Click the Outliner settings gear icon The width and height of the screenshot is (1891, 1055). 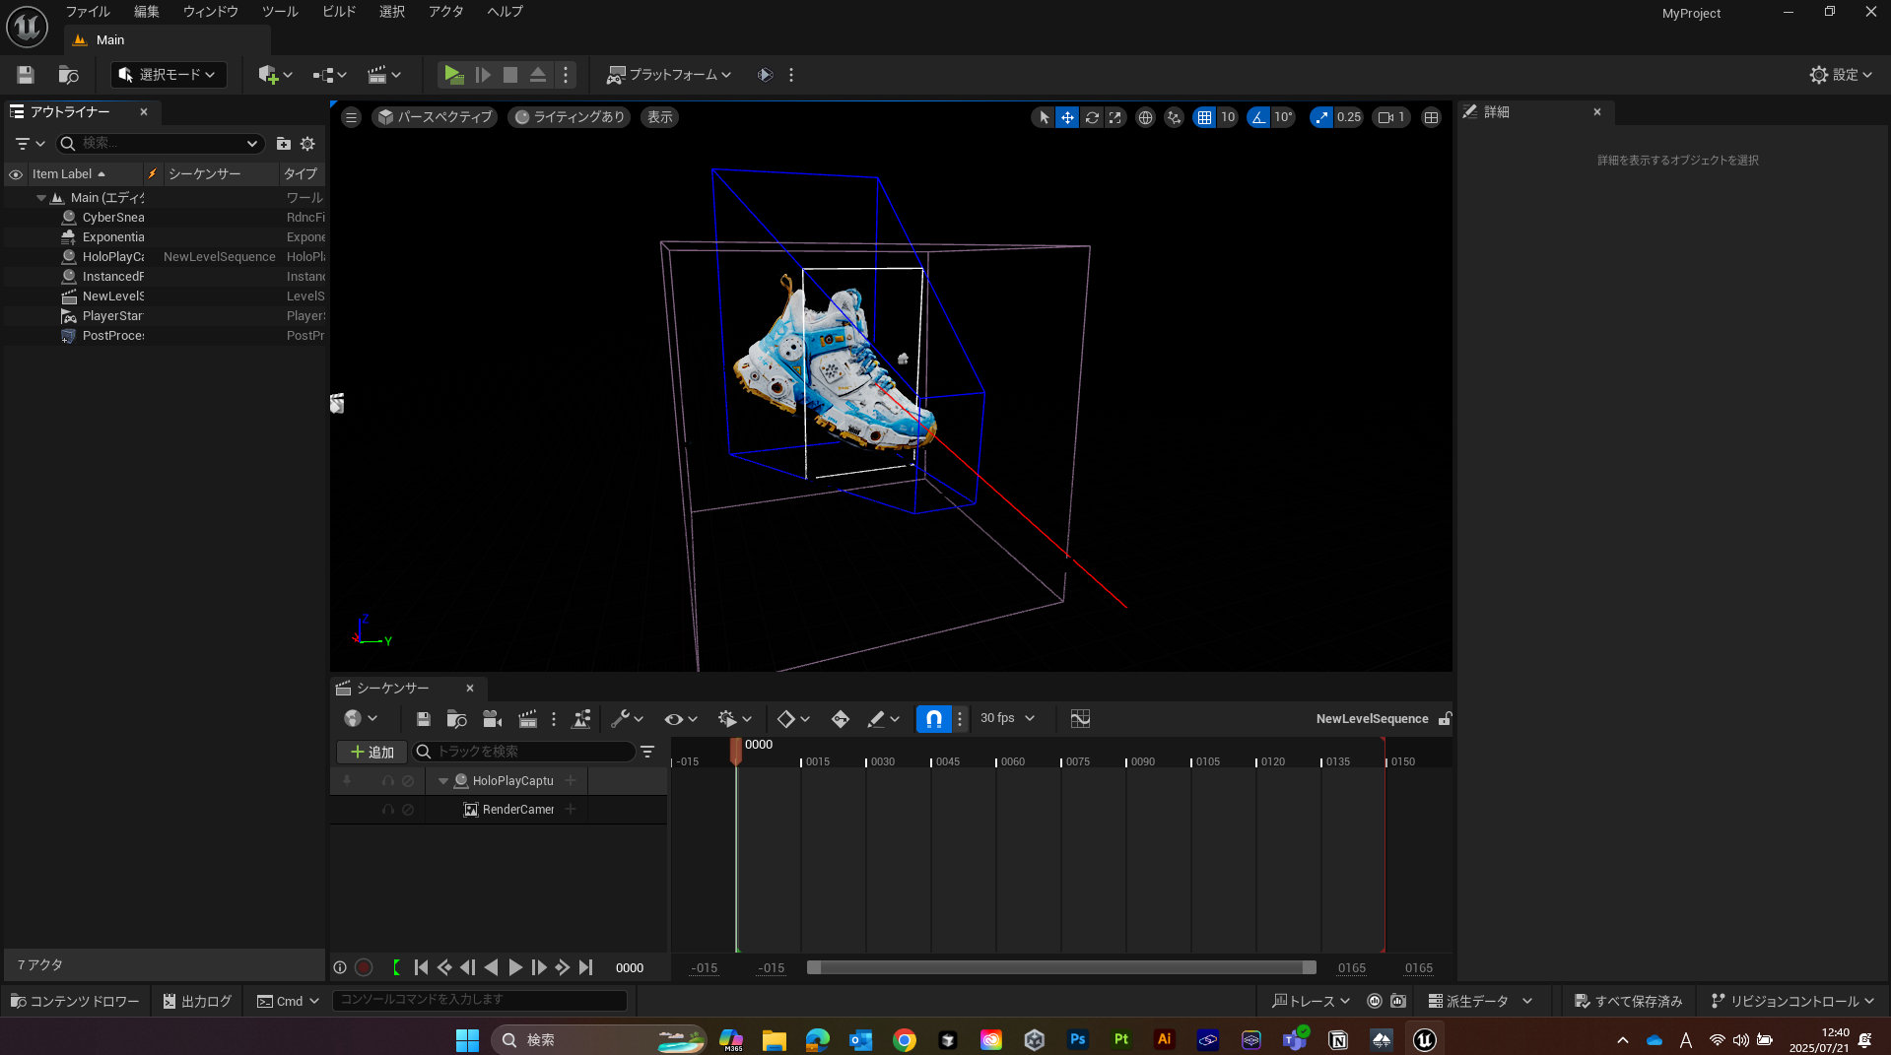307,144
